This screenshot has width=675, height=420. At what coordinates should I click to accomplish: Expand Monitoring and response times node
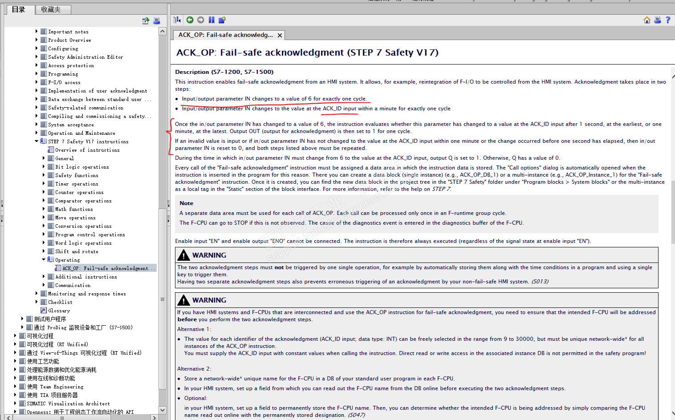[37, 293]
